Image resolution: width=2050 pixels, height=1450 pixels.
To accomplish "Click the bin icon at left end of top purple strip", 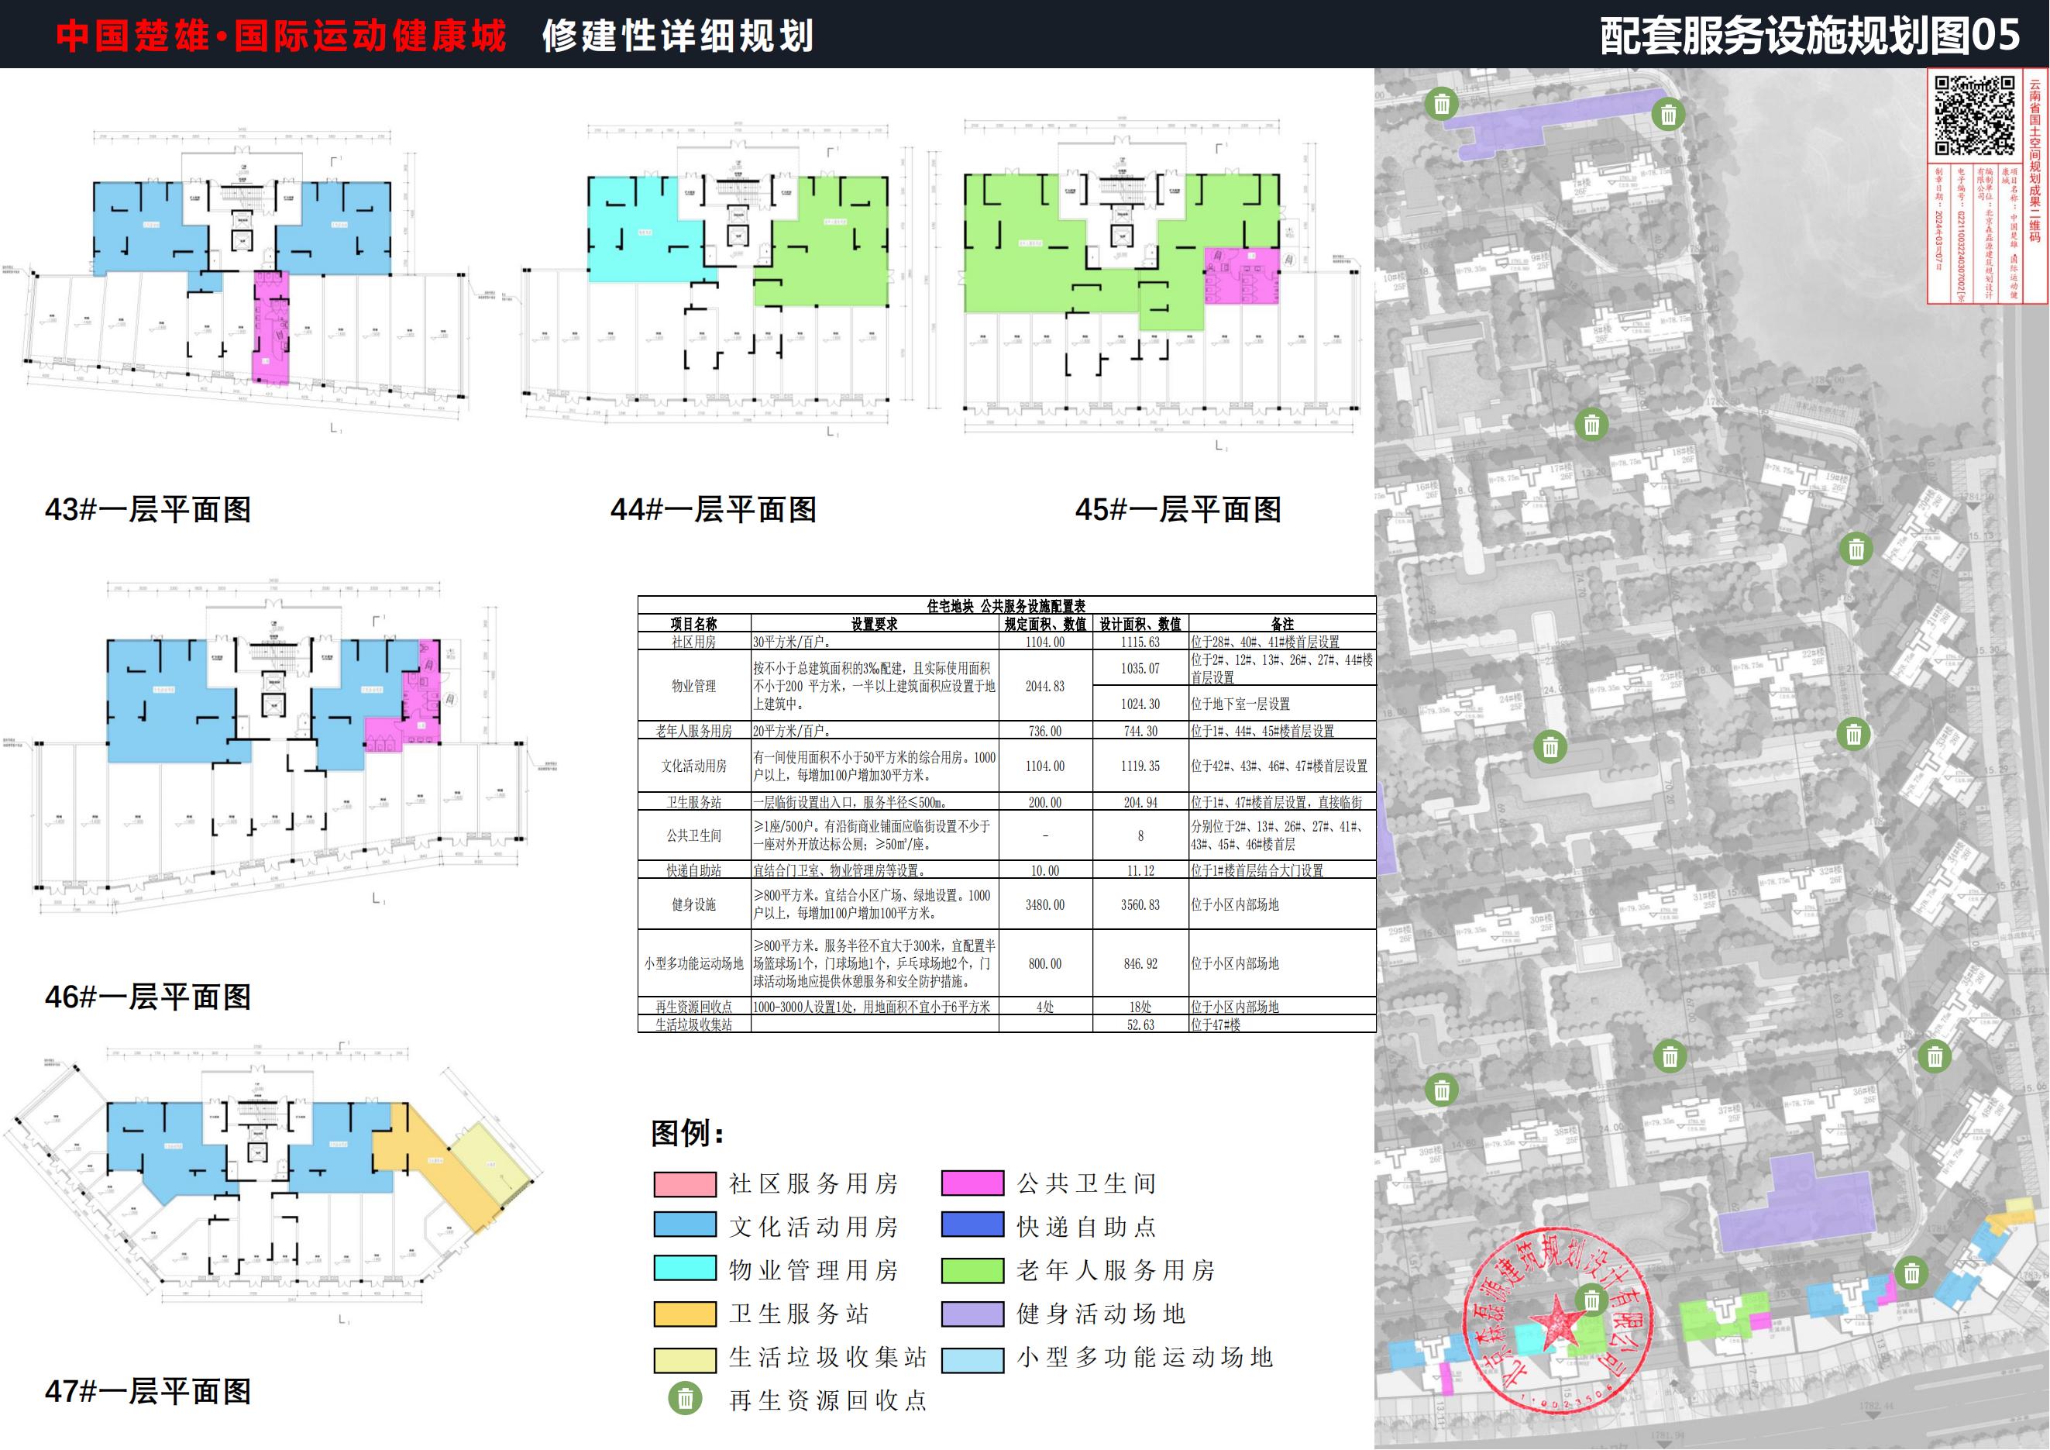I will click(1441, 105).
